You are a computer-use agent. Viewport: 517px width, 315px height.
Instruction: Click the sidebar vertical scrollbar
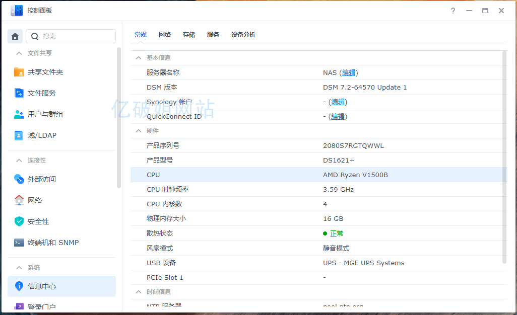tap(119, 118)
